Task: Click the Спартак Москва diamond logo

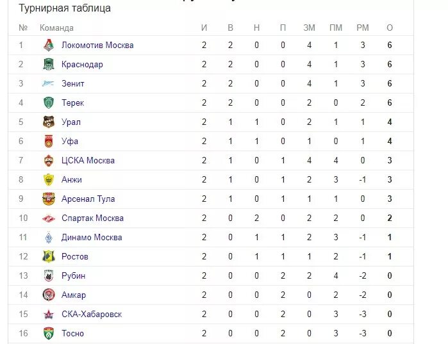Action: [49, 218]
